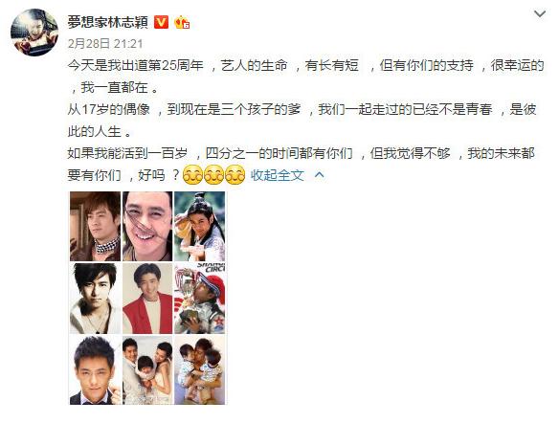Click the crown membership level badge
This screenshot has height=423, width=559.
[182, 22]
